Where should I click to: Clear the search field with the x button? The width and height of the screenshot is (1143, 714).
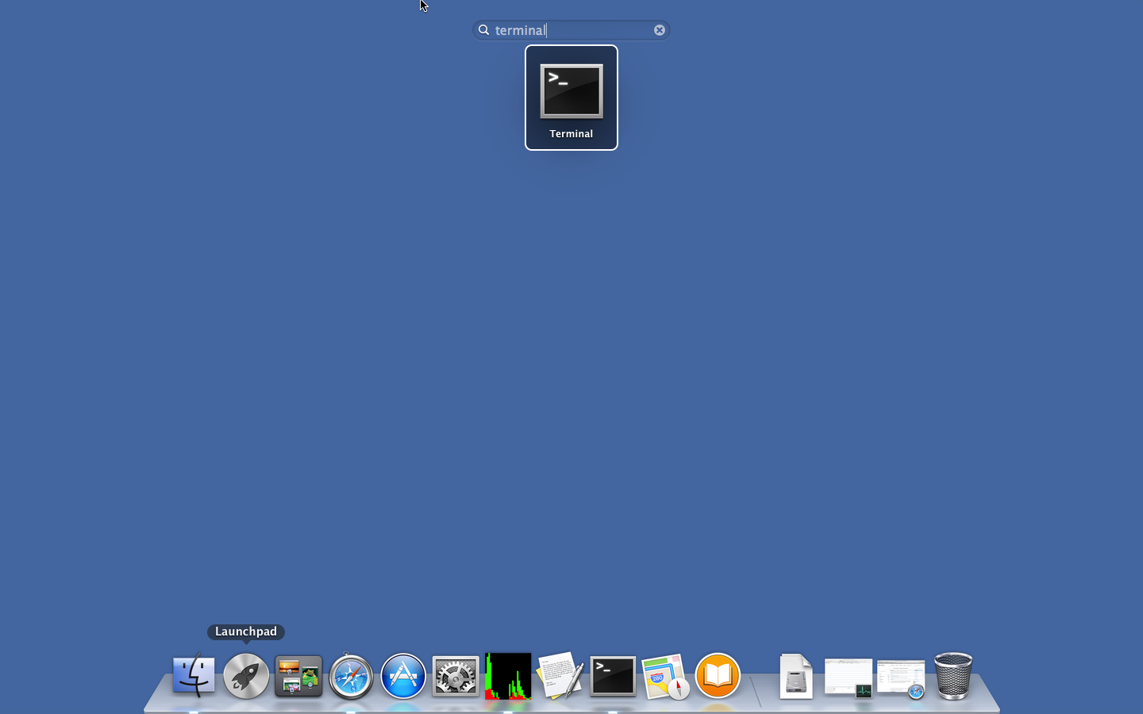pyautogui.click(x=660, y=29)
